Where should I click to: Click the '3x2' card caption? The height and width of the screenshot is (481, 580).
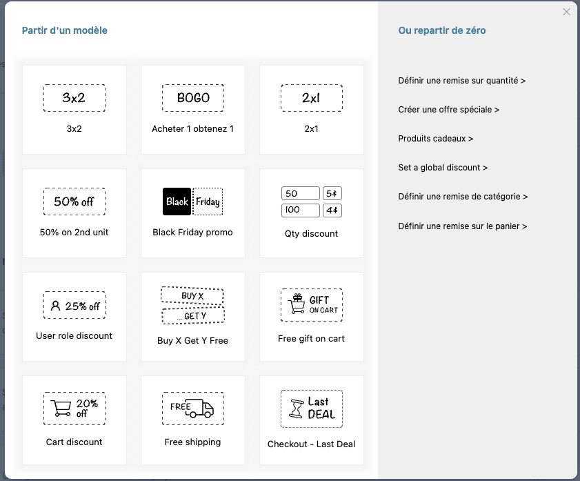click(x=74, y=129)
